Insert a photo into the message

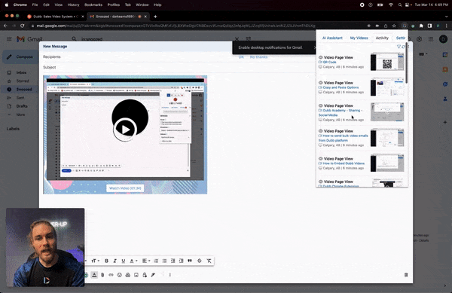tap(136, 275)
